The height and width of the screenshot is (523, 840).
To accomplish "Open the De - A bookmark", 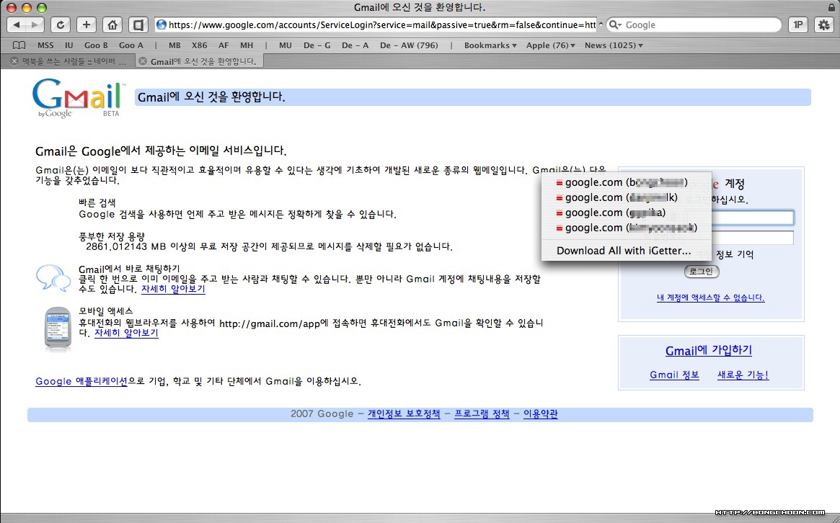I will point(355,45).
